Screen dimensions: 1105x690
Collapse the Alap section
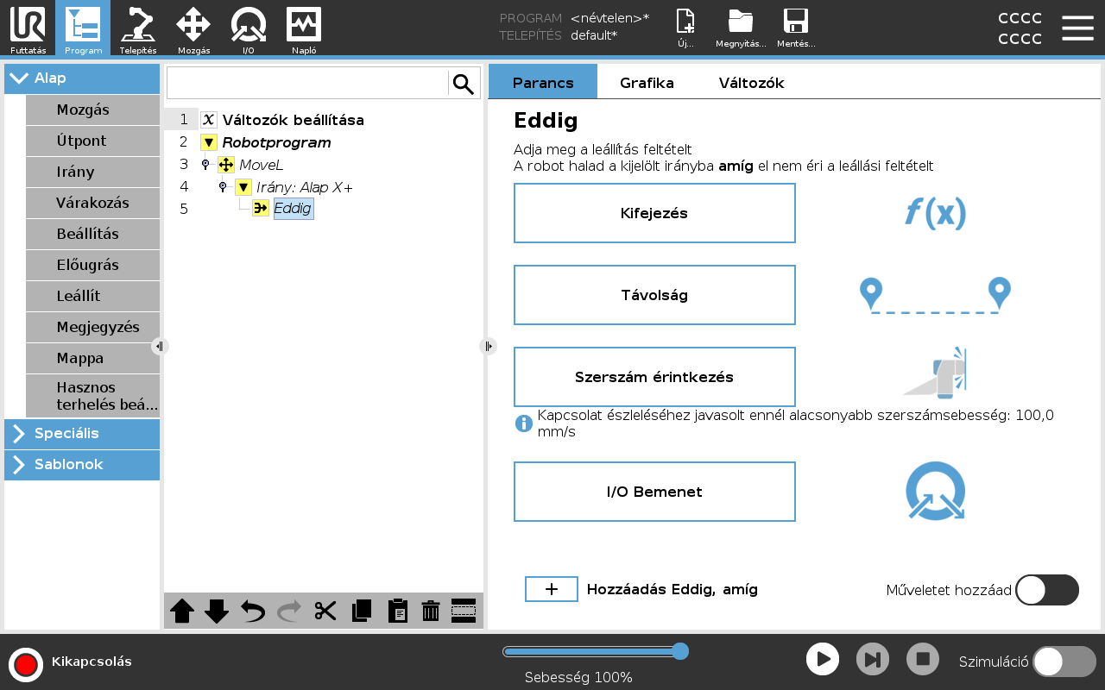click(82, 78)
